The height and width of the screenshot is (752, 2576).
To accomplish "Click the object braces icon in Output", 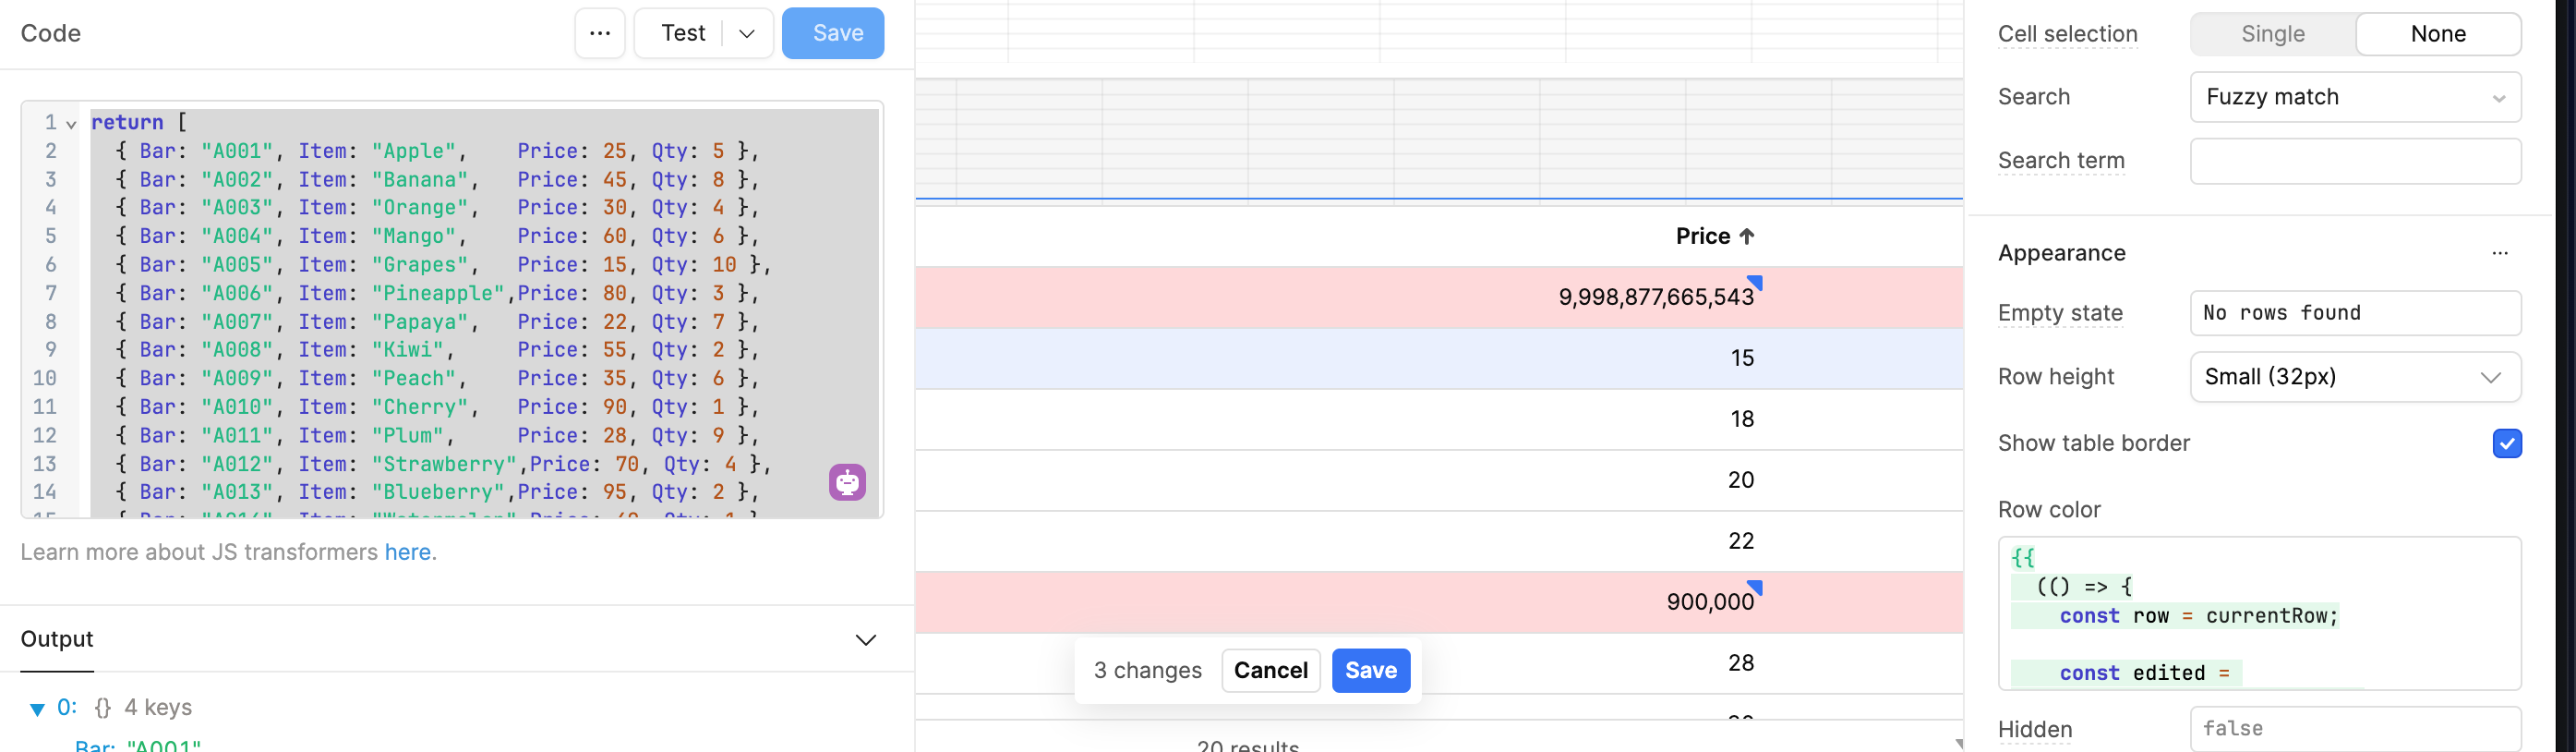I will click(102, 708).
